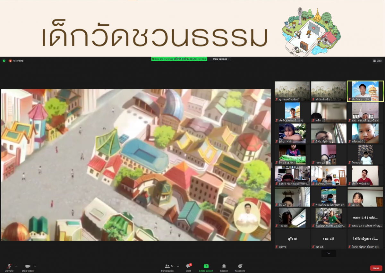Expand audio options arrow next to Unmute
The width and height of the screenshot is (385, 273).
point(16,266)
